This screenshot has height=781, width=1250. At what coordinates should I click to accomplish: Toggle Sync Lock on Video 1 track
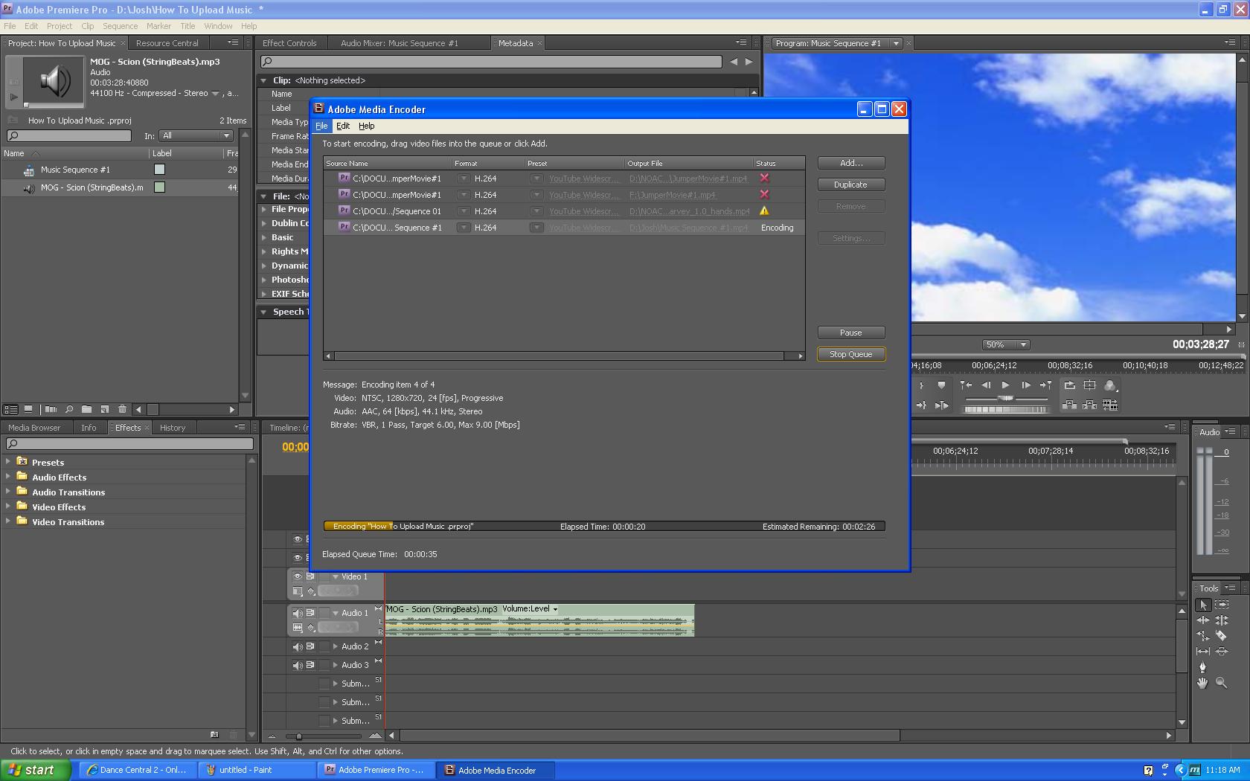coord(310,576)
